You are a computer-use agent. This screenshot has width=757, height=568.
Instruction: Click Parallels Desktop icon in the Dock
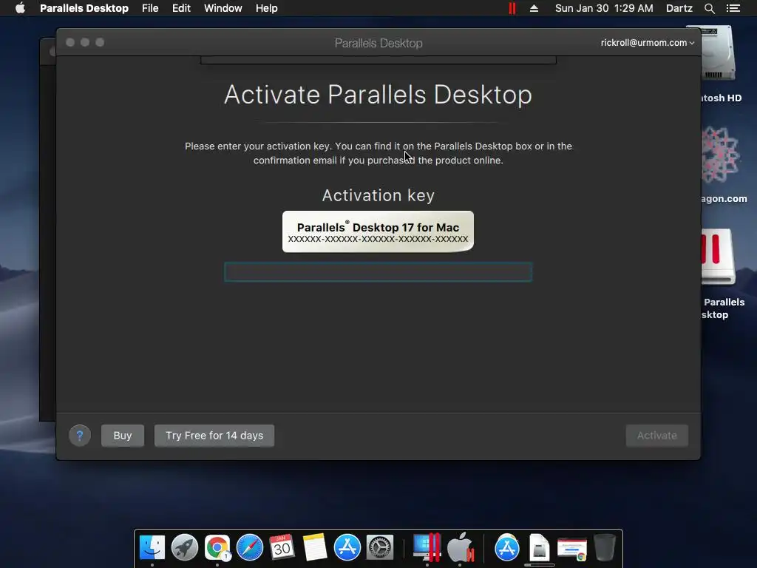pyautogui.click(x=427, y=547)
